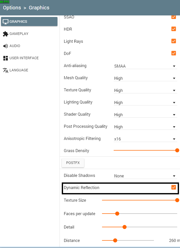Click the POSTFX button
The width and height of the screenshot is (180, 248).
pyautogui.click(x=73, y=163)
